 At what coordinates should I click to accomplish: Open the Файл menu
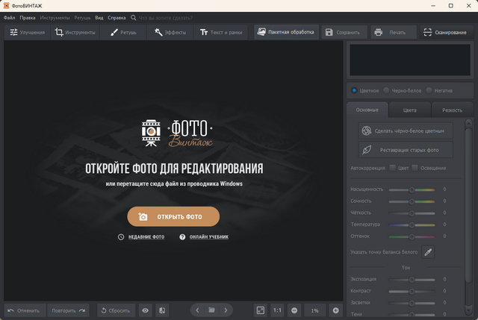[9, 16]
